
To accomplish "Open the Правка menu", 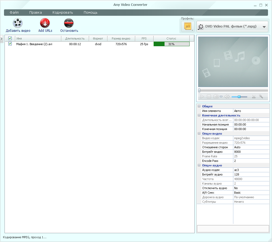I will coord(35,13).
